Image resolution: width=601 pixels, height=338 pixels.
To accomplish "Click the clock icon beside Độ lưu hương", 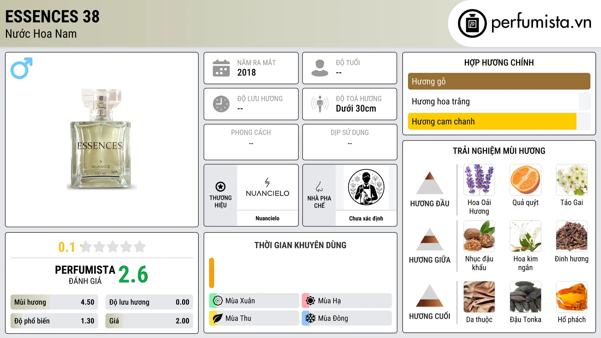I will click(221, 104).
